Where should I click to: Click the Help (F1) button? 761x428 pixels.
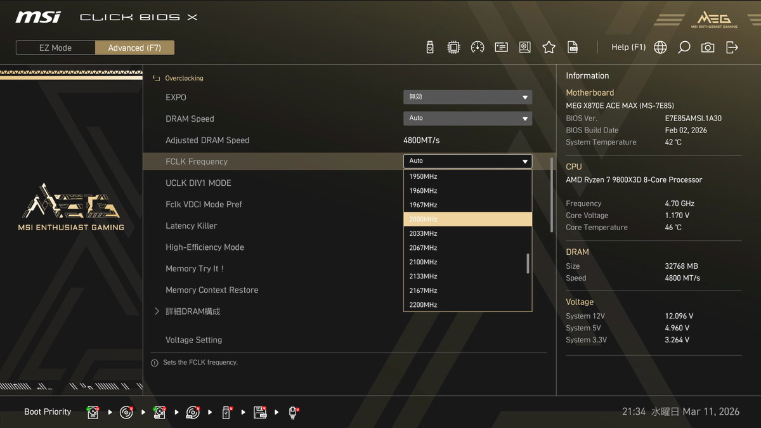628,48
